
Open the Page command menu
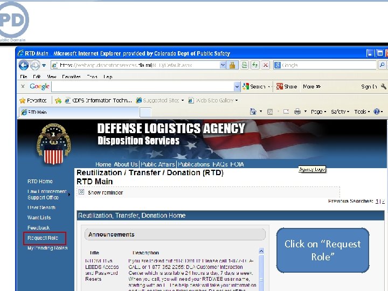click(x=318, y=112)
